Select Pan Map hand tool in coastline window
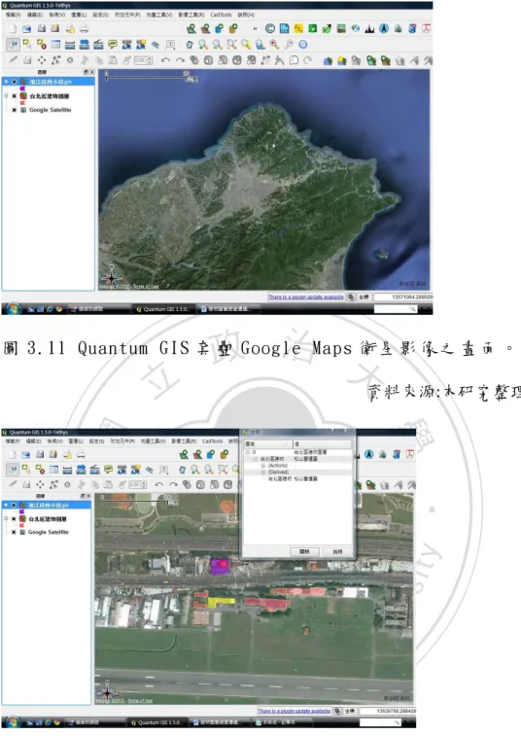Image resolution: width=521 pixels, height=736 pixels. pyautogui.click(x=189, y=45)
